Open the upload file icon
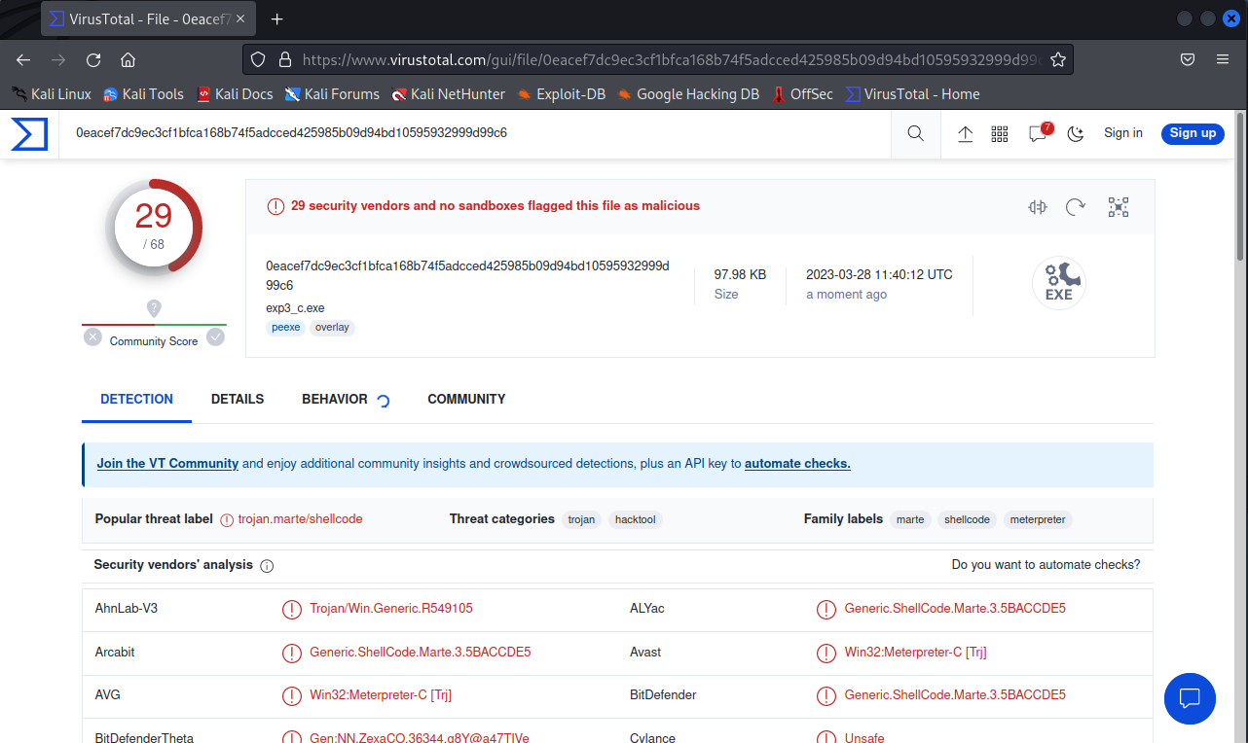 pyautogui.click(x=966, y=134)
